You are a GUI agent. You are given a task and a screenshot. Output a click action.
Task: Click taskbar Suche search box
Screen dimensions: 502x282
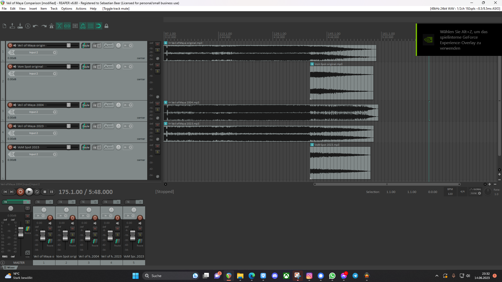[170, 276]
